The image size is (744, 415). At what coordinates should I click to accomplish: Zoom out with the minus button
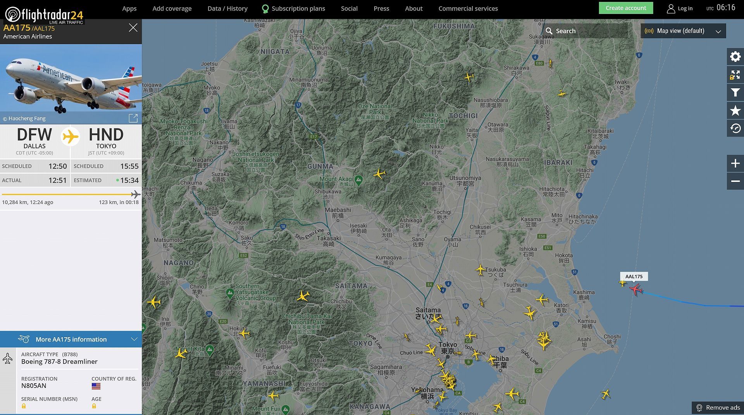coord(735,181)
